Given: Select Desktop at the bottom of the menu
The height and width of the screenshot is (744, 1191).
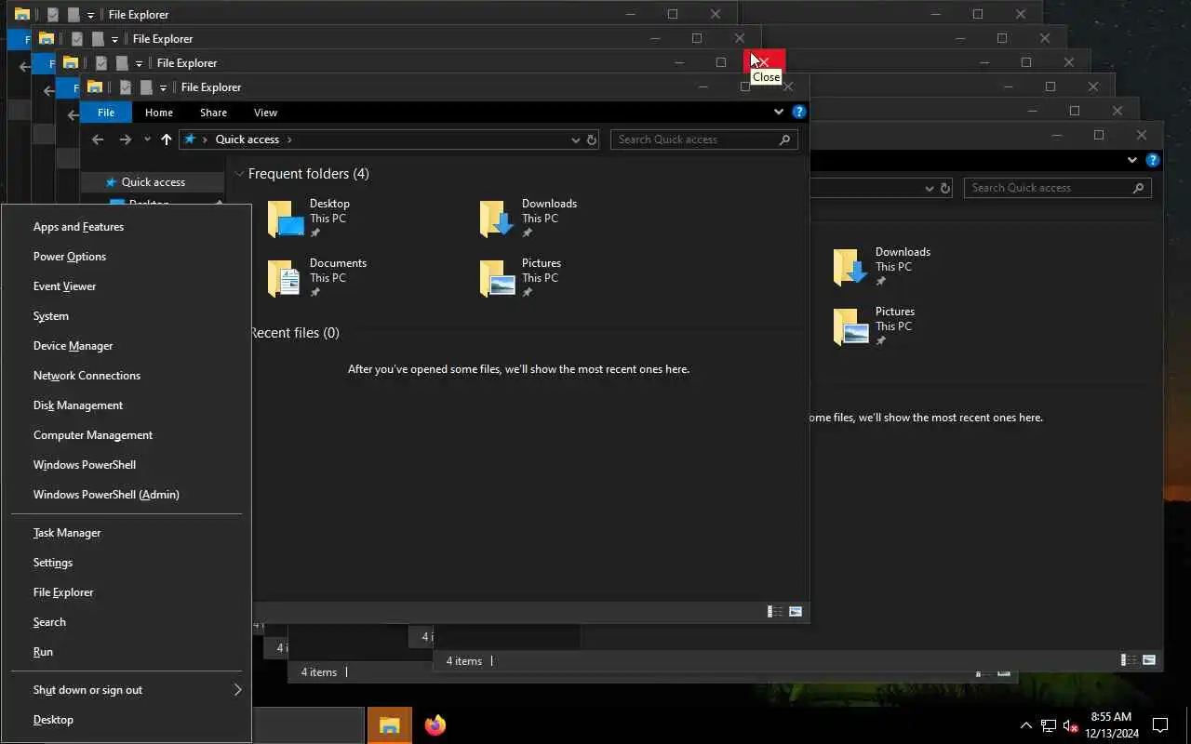Looking at the screenshot, I should (127, 720).
